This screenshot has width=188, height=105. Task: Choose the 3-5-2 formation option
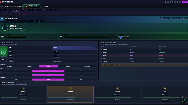coord(75,52)
